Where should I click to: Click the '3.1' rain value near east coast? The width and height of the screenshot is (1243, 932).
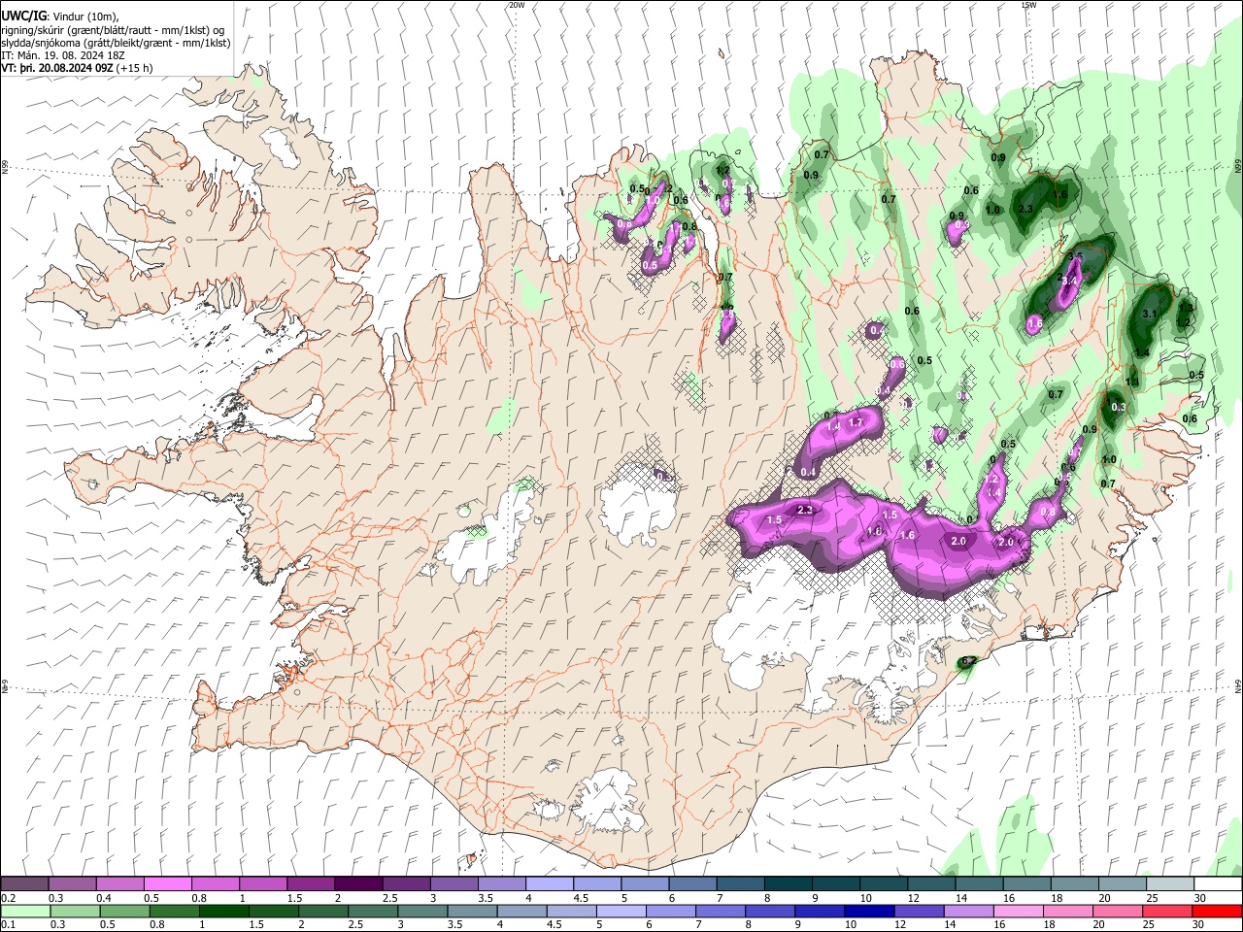1150,314
